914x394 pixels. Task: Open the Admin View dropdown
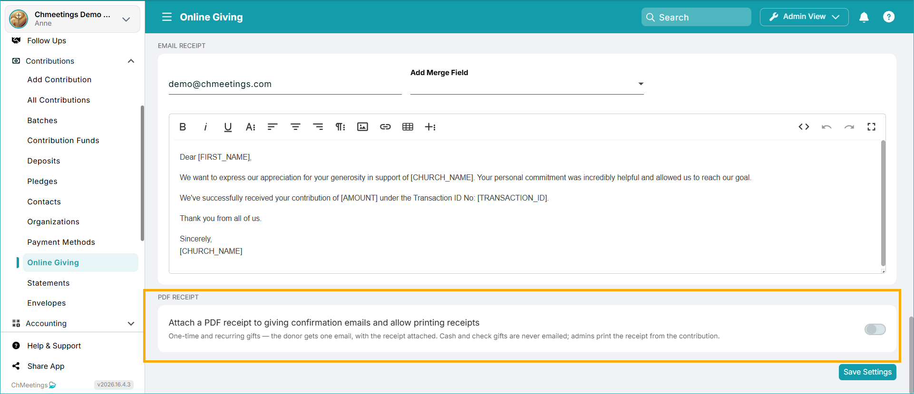(804, 17)
